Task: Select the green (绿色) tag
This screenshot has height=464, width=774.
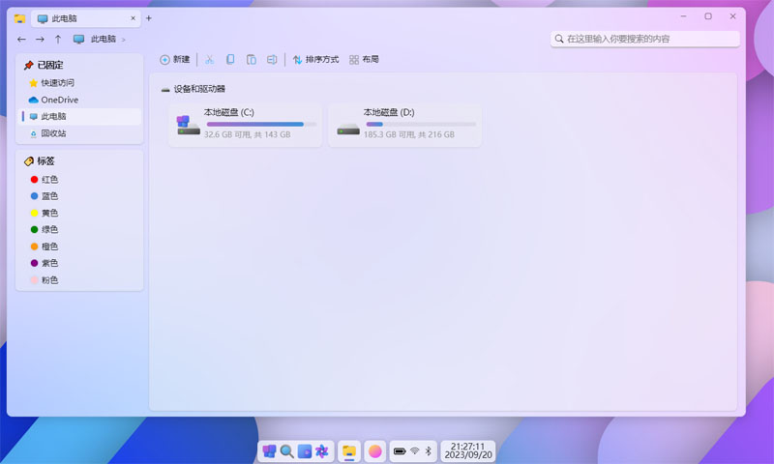Action: (x=45, y=229)
